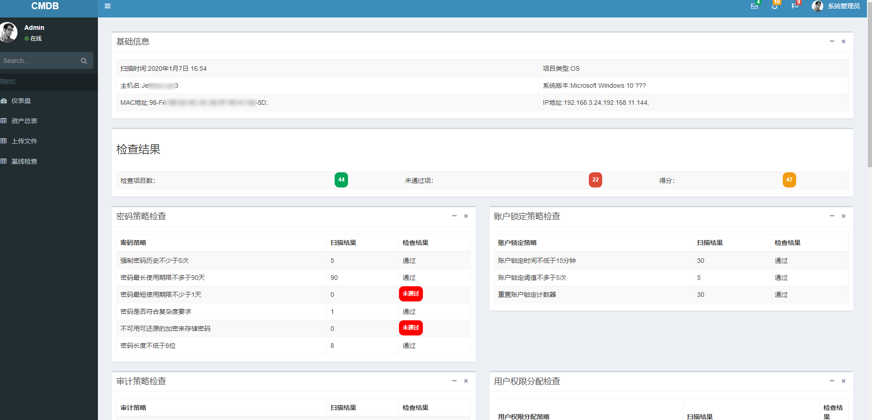Close the 审计策略检查 panel
This screenshot has height=420, width=872.
[466, 381]
